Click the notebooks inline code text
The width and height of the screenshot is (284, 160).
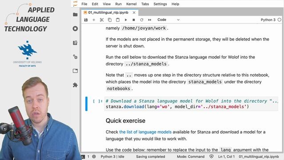(x=118, y=88)
